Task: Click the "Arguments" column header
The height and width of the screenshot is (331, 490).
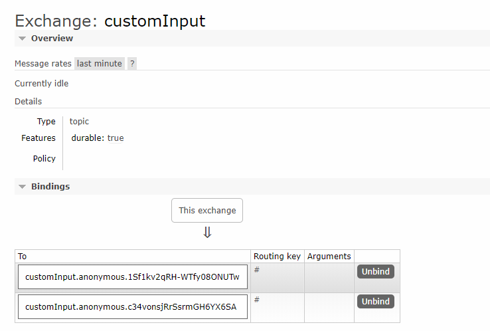Action: click(x=329, y=257)
